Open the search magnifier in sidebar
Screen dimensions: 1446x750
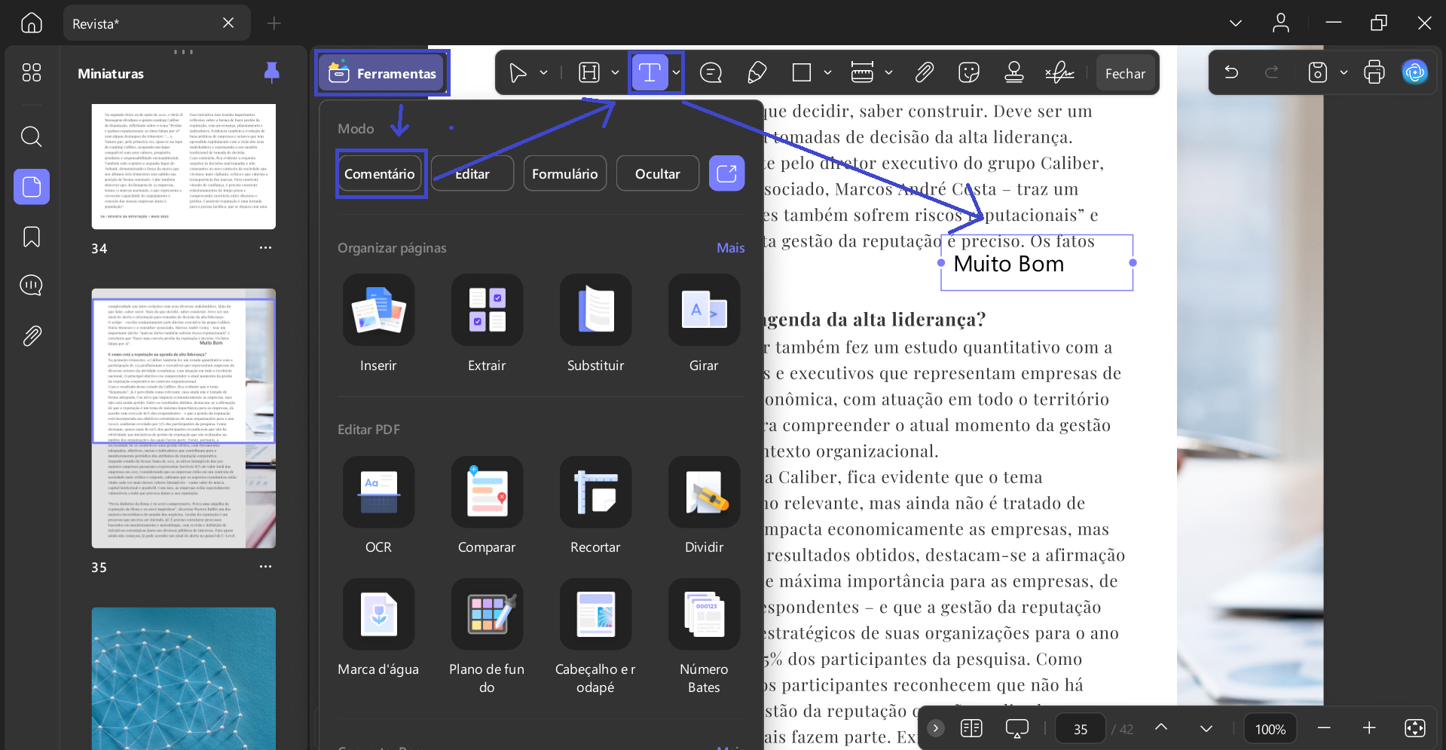(32, 136)
